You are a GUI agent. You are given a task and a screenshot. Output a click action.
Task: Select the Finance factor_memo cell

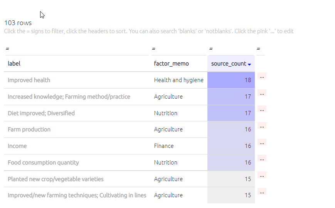pos(164,146)
